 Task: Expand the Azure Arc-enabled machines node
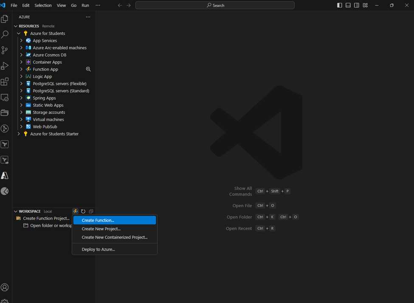coord(21,48)
